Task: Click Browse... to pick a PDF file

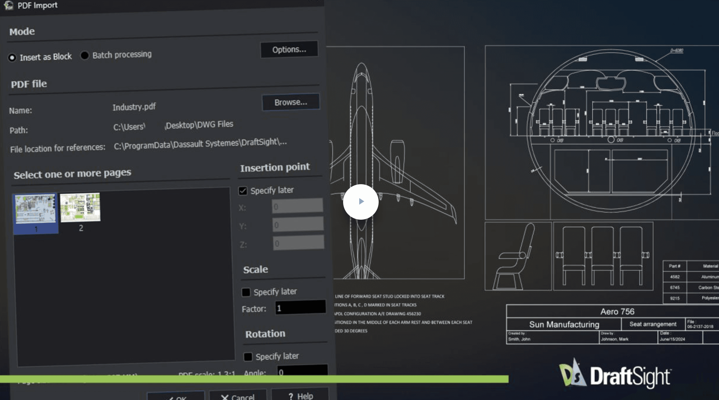Action: click(x=291, y=102)
